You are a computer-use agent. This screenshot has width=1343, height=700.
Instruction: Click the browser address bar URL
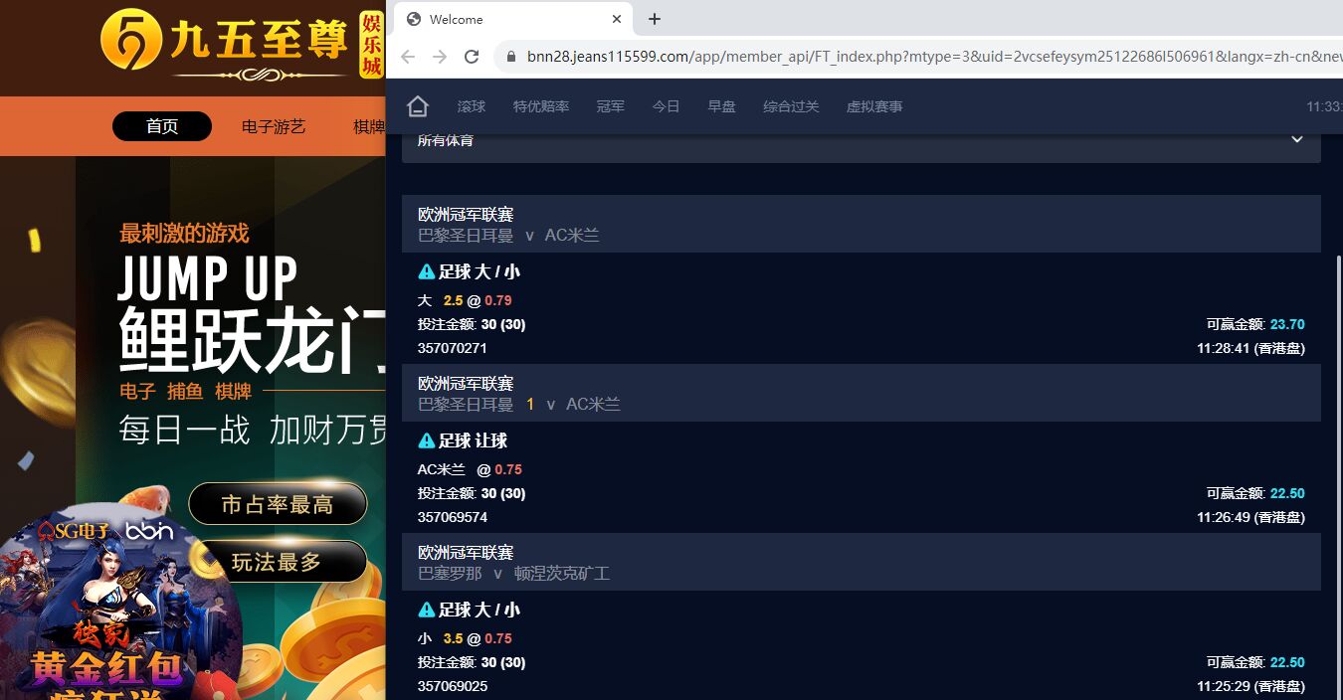pos(933,57)
